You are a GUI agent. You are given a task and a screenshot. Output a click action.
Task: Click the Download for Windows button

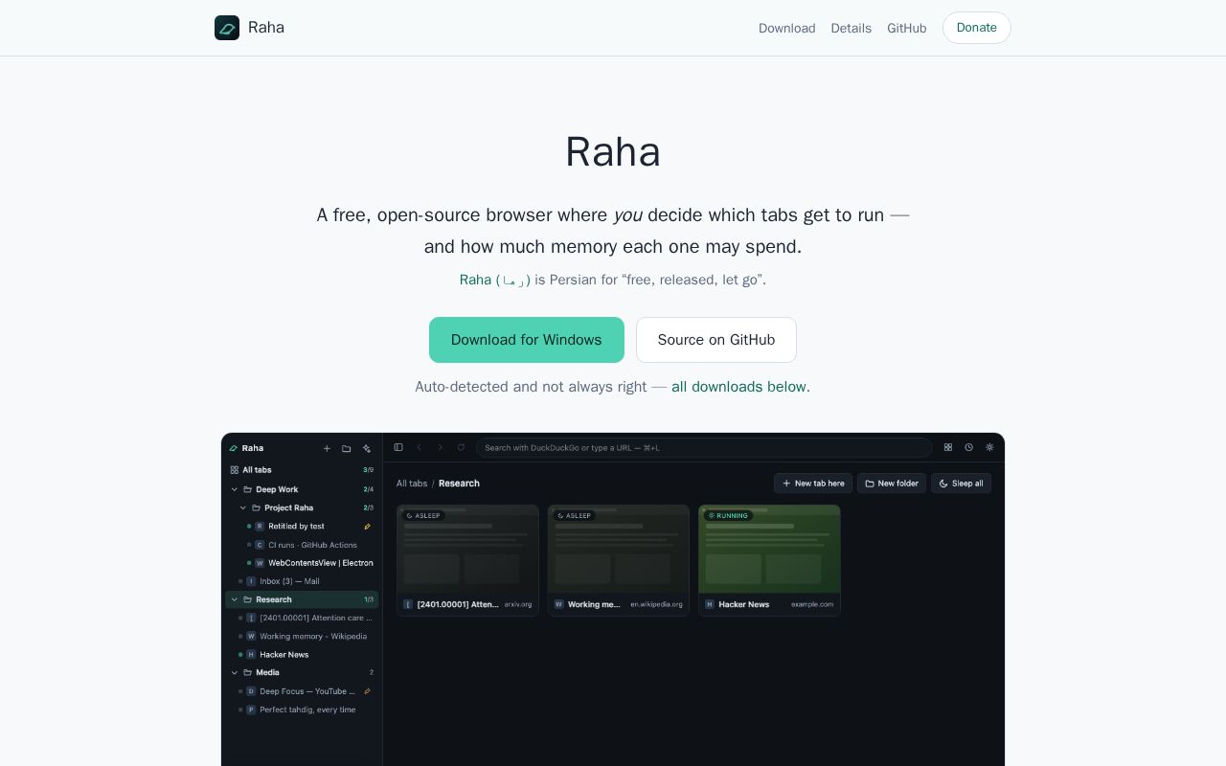coord(527,340)
